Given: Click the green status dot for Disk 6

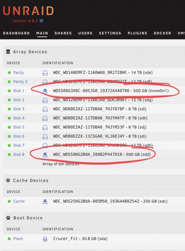Looking at the screenshot, I should pyautogui.click(x=9, y=137).
